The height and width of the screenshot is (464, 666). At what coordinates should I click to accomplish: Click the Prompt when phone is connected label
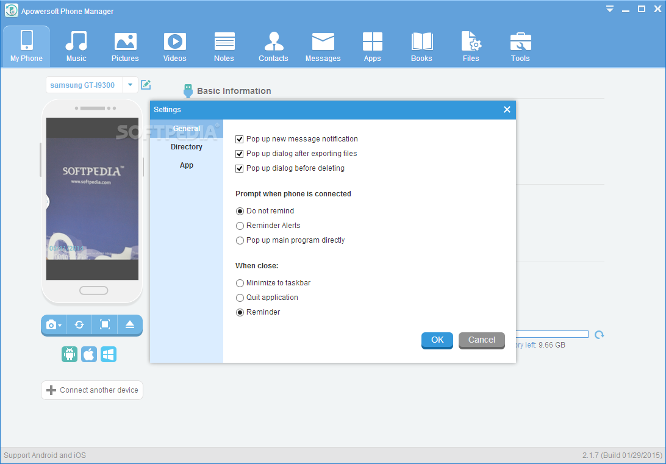click(293, 194)
